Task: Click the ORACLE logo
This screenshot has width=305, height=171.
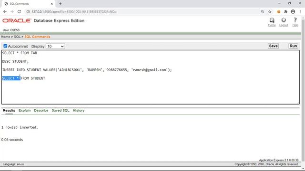Action: 17,20
